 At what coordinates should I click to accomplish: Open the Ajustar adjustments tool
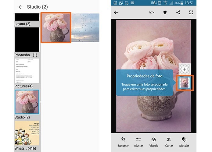(138, 142)
